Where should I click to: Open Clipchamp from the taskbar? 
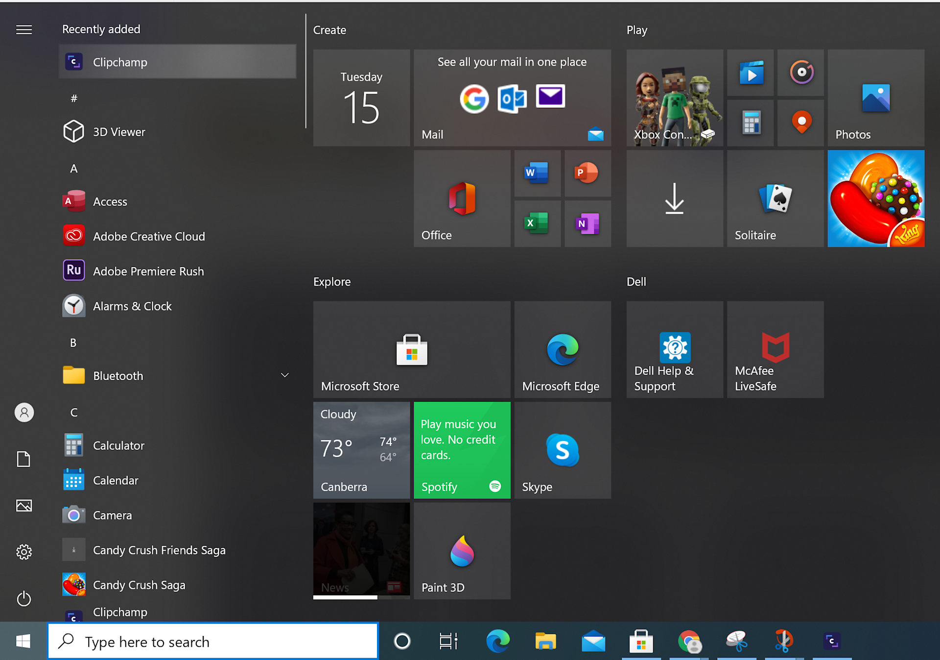click(x=832, y=641)
